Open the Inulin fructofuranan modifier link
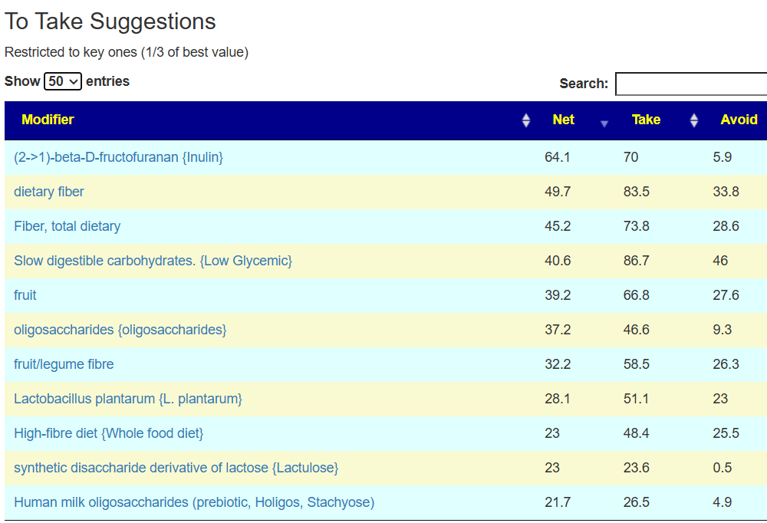767x523 pixels. pyautogui.click(x=118, y=157)
